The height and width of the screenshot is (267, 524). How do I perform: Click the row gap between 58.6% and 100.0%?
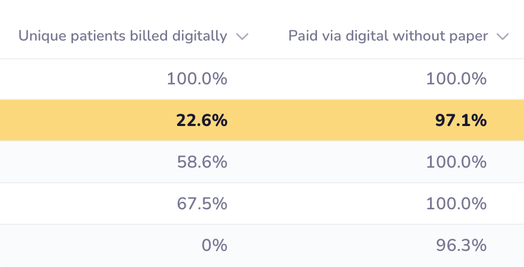pos(325,162)
